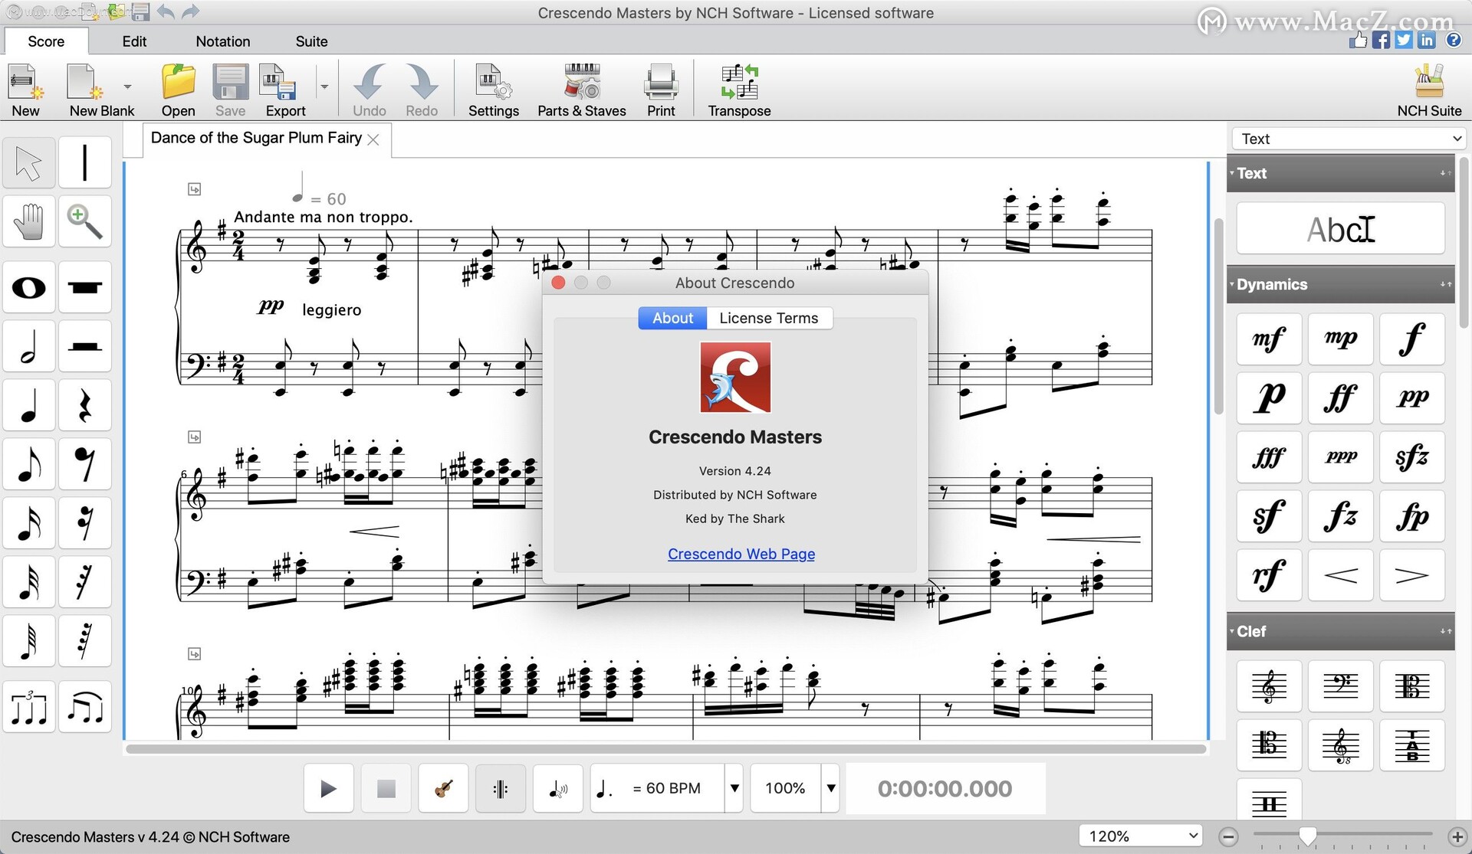Open the New Blank dropdown arrow

[127, 87]
